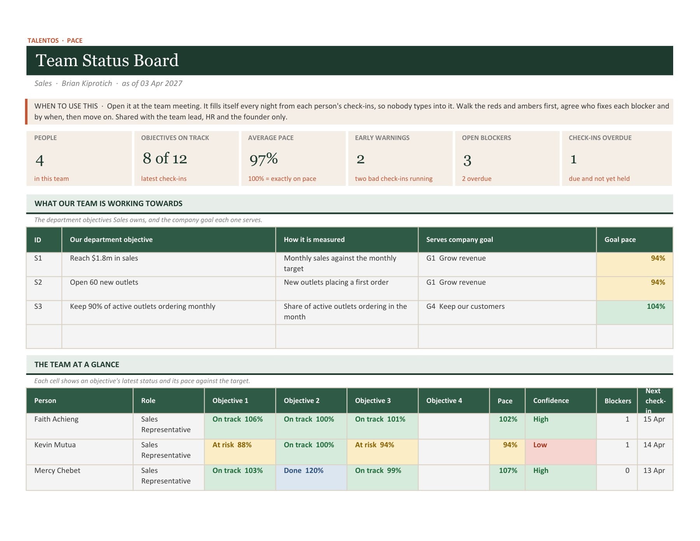Select Kevin Mutua's Low confidence cell
Screen dimensions: 700x541
[561, 452]
